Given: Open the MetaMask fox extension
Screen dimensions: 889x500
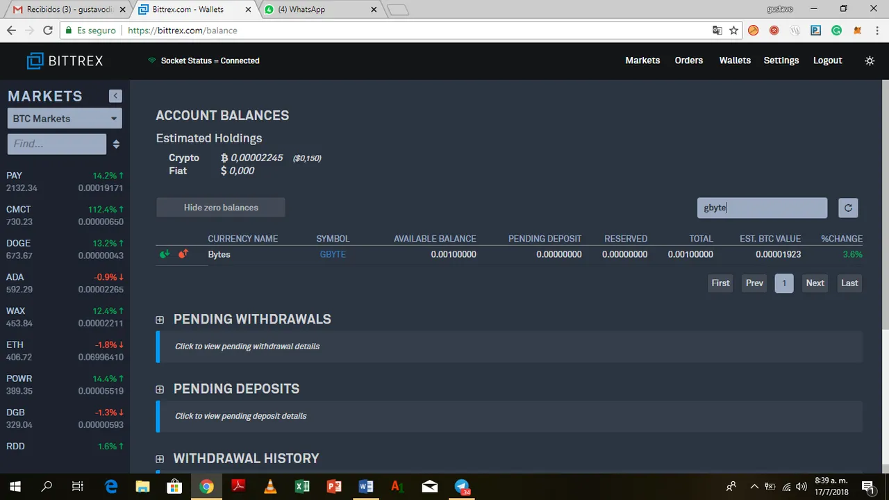Looking at the screenshot, I should [x=858, y=31].
